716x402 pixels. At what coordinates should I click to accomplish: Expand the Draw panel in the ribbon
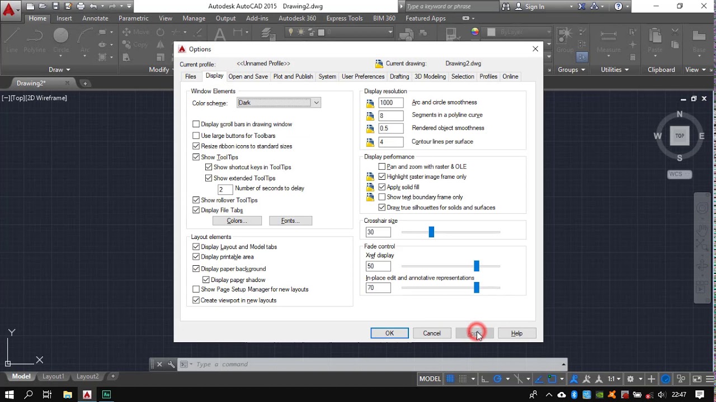pos(59,70)
